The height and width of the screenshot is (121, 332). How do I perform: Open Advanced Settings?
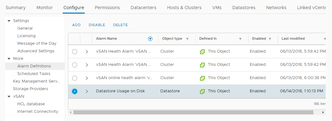36,51
